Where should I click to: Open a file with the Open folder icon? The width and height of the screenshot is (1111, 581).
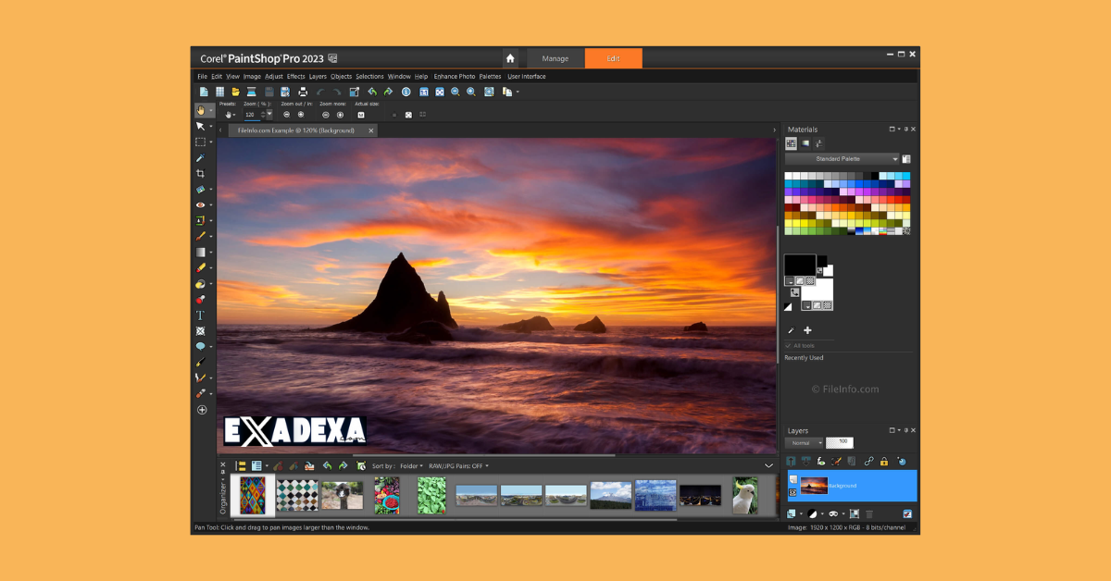pos(235,92)
